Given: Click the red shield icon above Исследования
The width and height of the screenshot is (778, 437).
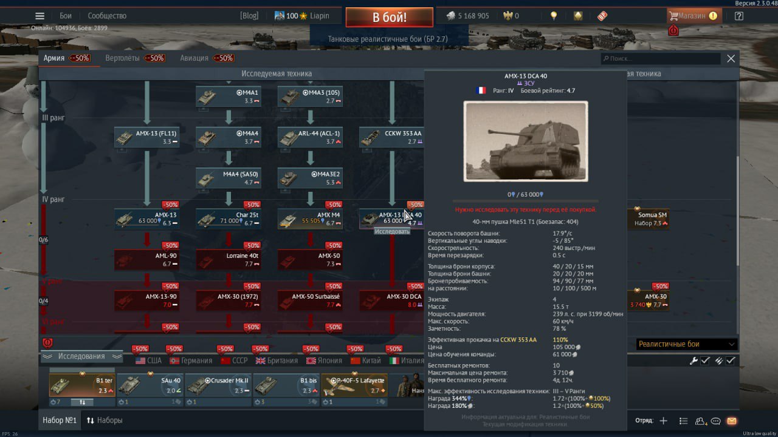Looking at the screenshot, I should point(47,343).
